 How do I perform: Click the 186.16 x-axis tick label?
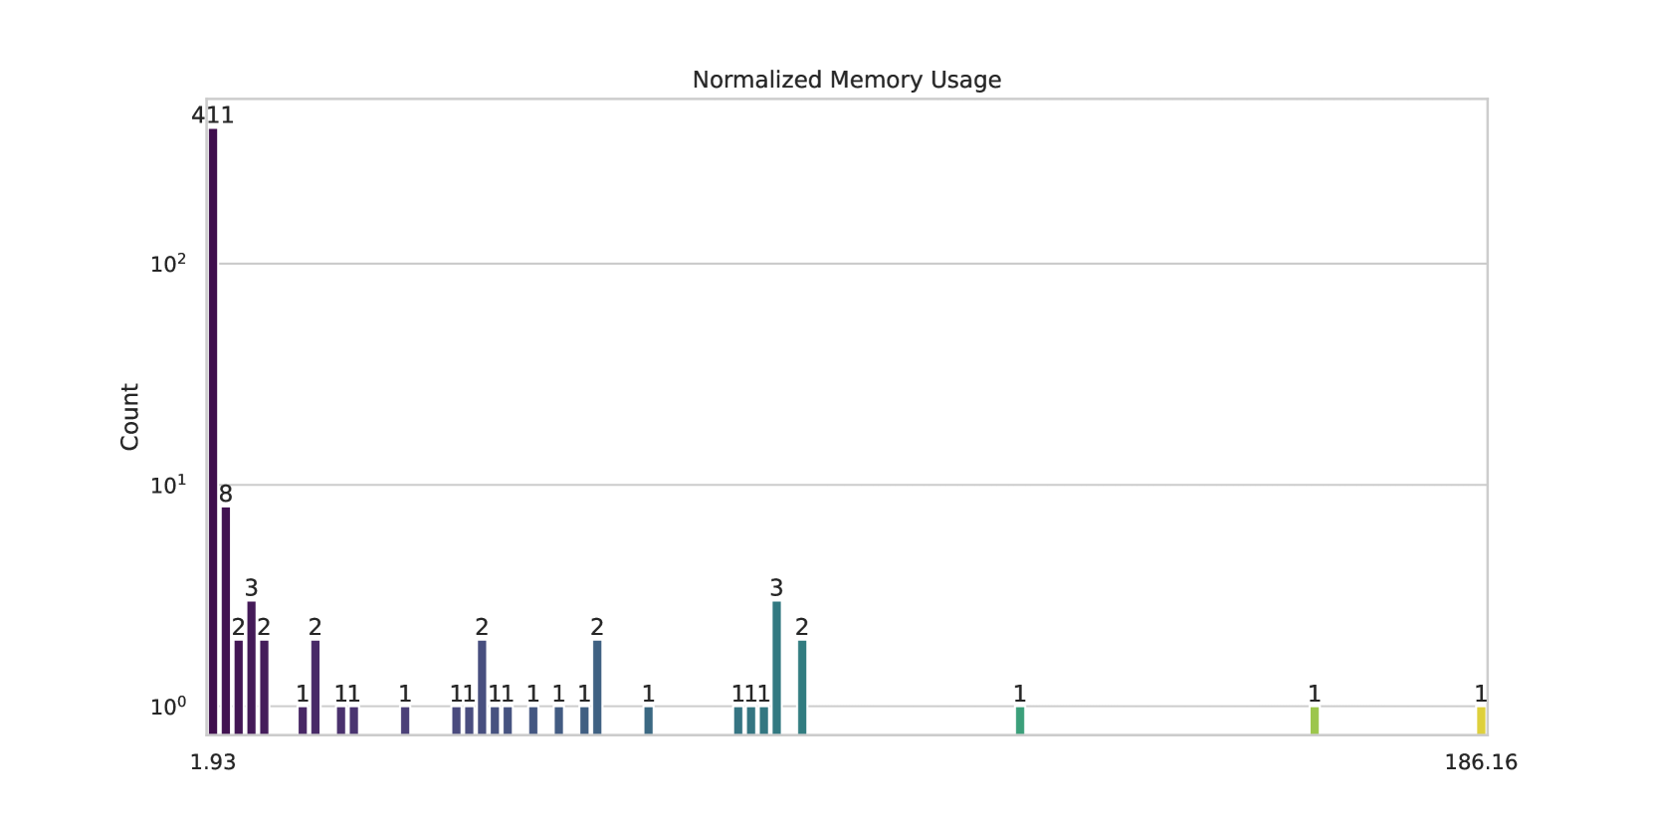click(x=1481, y=762)
